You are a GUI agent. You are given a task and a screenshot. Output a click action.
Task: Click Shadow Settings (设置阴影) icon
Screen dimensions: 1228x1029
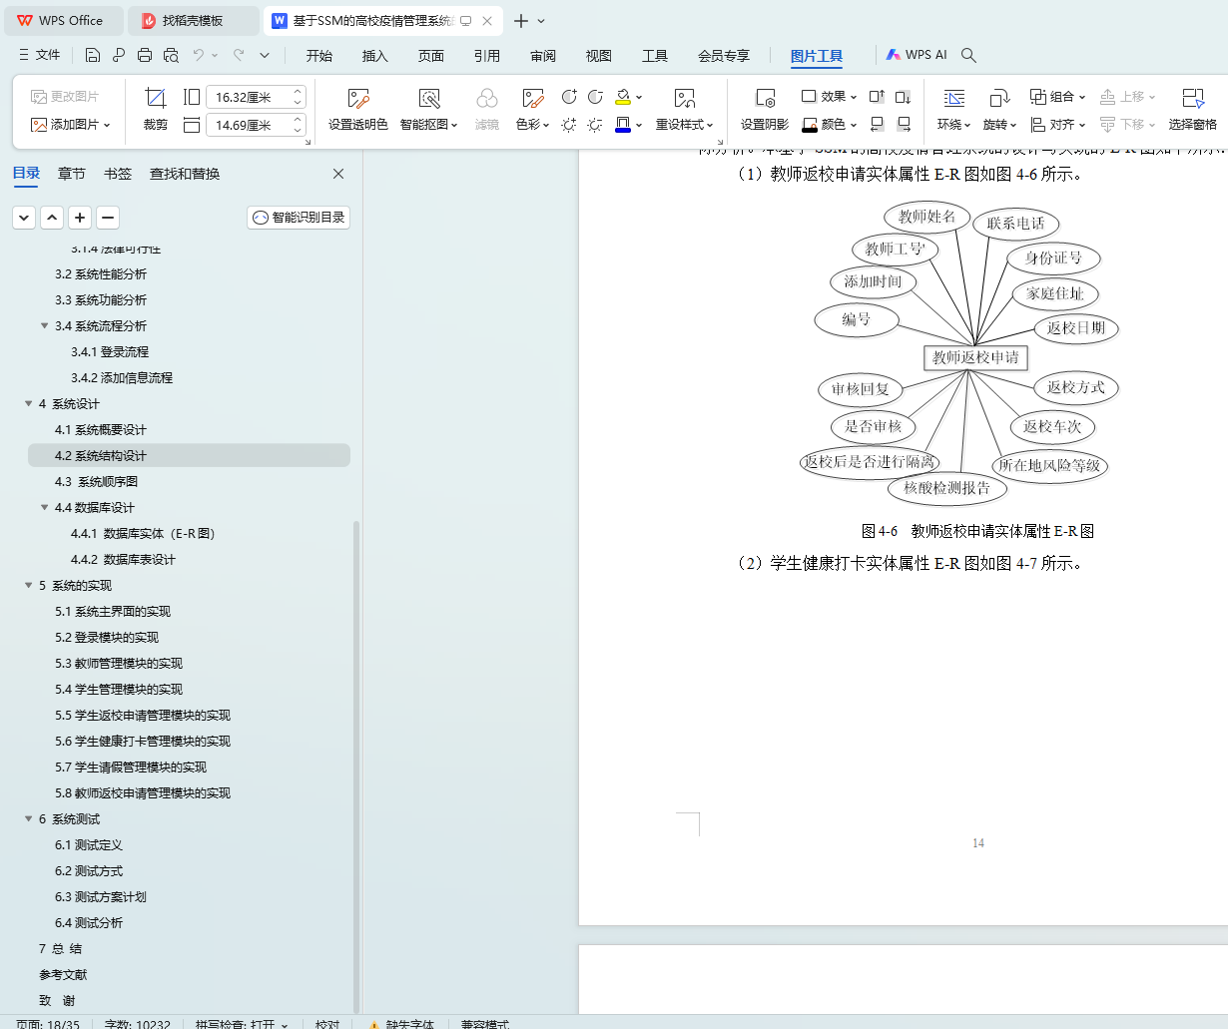point(765,110)
